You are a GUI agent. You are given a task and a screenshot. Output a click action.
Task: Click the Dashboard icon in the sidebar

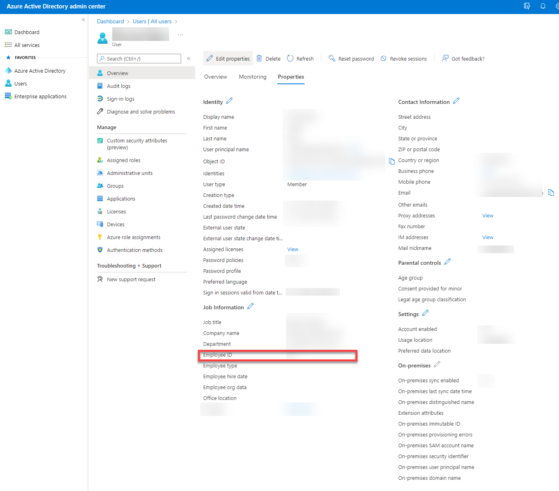pyautogui.click(x=8, y=32)
